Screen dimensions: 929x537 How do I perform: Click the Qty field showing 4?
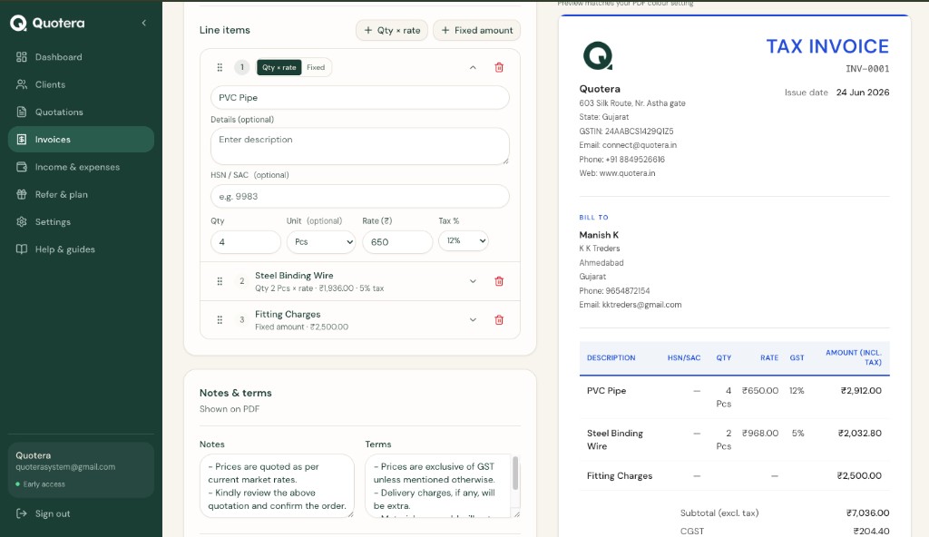(x=245, y=242)
